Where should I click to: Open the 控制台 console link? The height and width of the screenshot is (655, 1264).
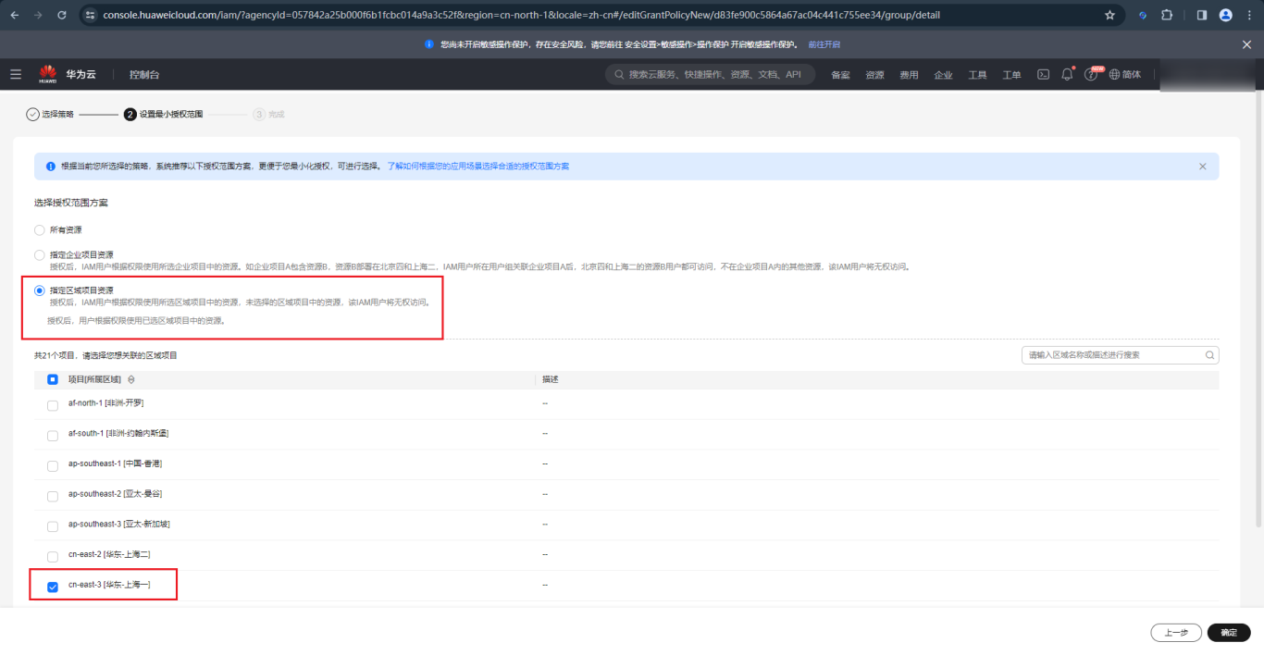[x=144, y=74]
